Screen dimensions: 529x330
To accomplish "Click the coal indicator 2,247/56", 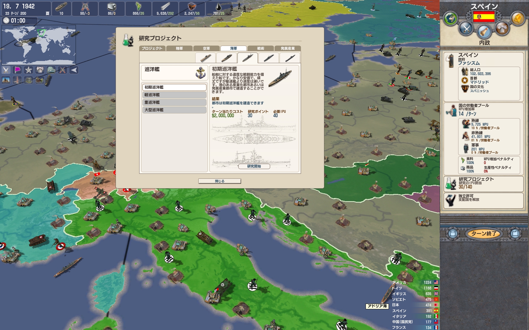I will click(x=192, y=8).
